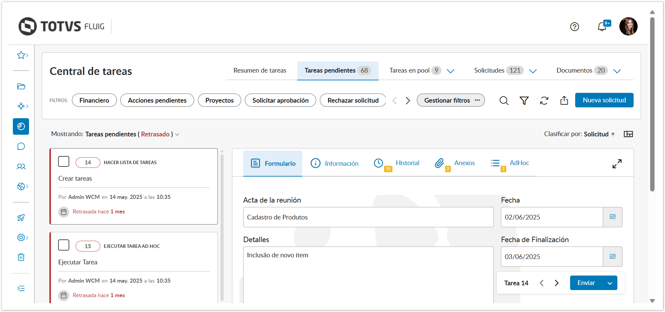Apply the Financiero filter

[x=94, y=101]
